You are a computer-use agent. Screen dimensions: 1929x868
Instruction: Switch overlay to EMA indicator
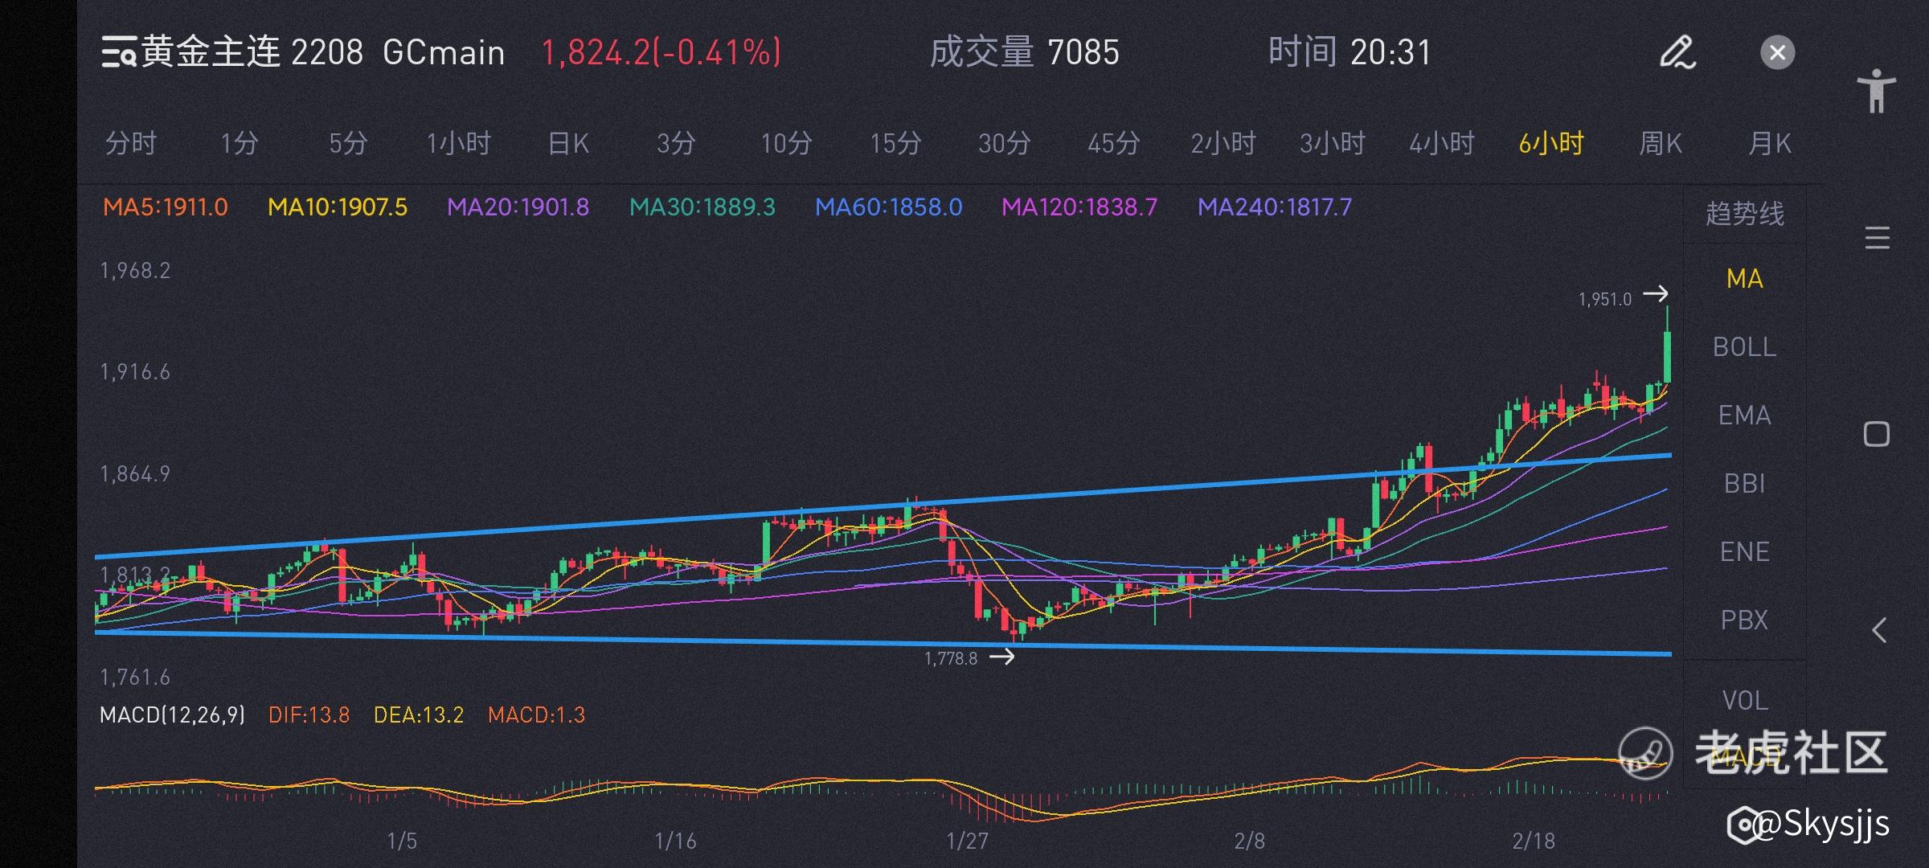coord(1744,416)
